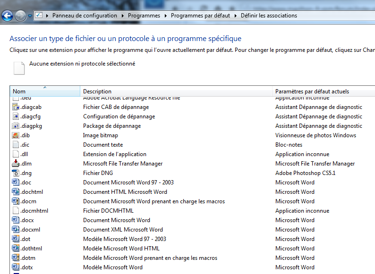Click description Modèle Microsoft Word 97 - 2003
The width and height of the screenshot is (375, 274).
(125, 239)
